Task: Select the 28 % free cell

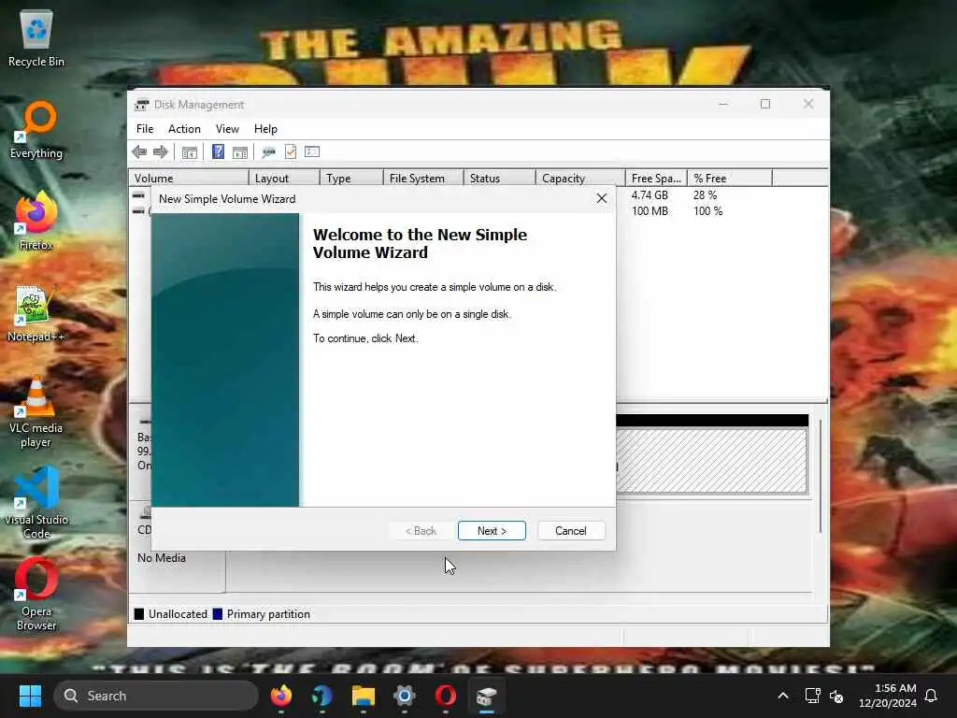Action: 705,195
